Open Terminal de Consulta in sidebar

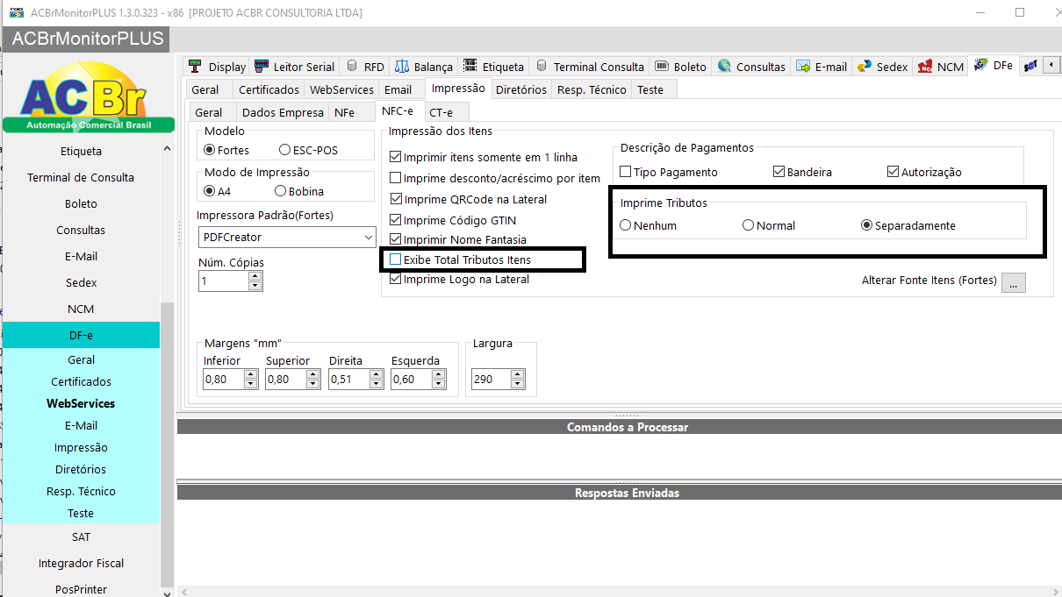81,177
